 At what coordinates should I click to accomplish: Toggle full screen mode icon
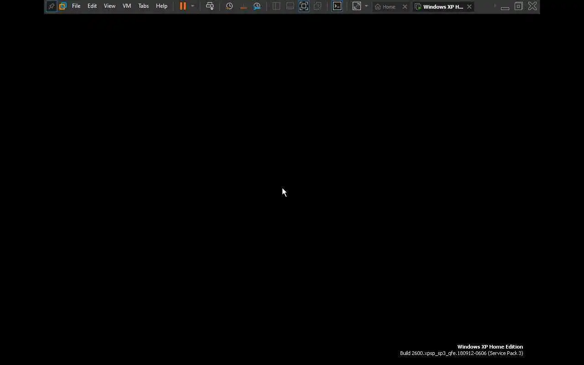(x=304, y=6)
